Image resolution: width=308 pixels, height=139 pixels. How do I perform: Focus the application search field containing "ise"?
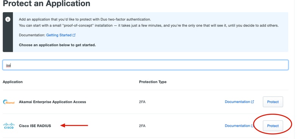(x=145, y=65)
